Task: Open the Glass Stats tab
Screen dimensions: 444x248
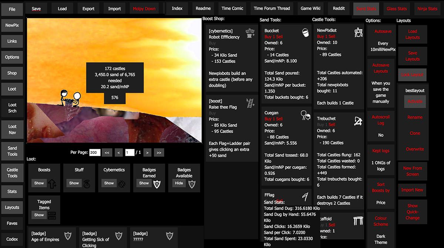Action: coord(396,9)
